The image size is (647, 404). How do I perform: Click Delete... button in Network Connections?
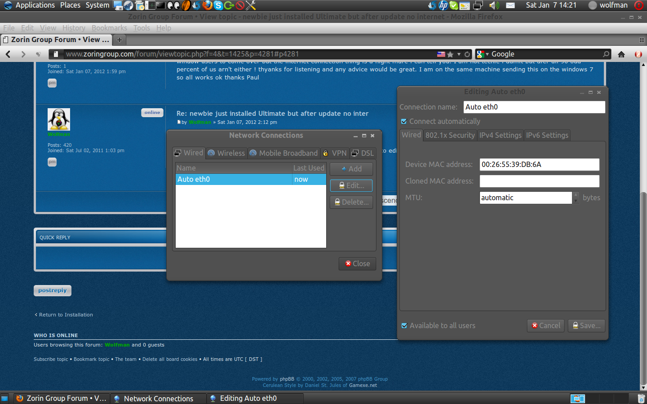point(351,202)
